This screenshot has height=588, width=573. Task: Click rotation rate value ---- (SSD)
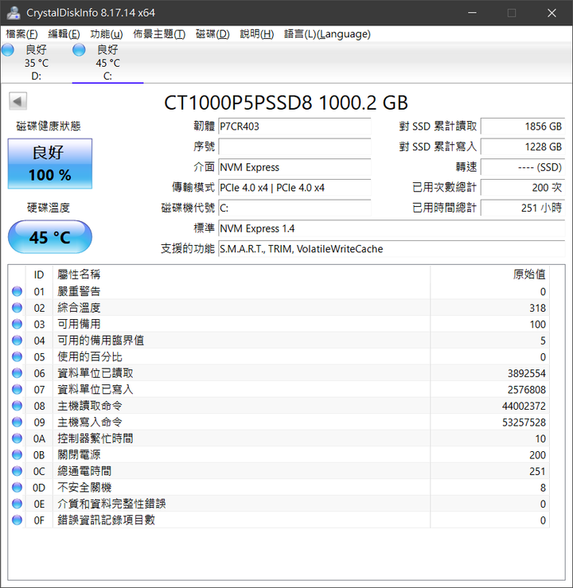523,167
